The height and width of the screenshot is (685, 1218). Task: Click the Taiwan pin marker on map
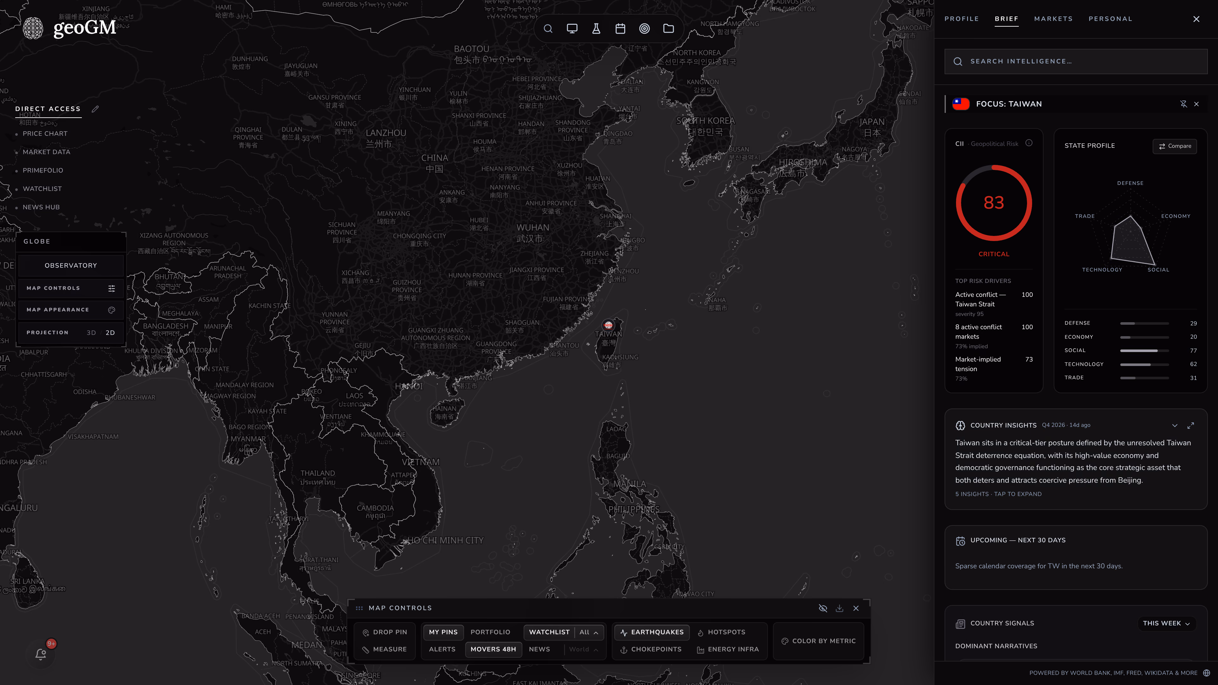click(609, 325)
